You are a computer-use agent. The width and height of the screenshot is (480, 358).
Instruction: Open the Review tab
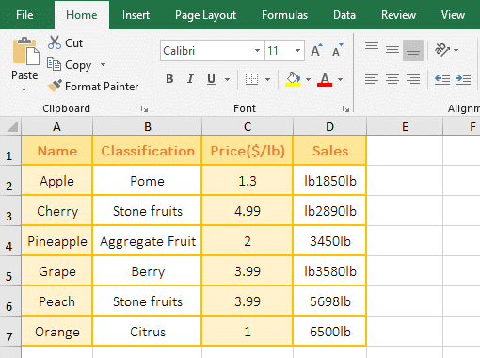pos(398,15)
